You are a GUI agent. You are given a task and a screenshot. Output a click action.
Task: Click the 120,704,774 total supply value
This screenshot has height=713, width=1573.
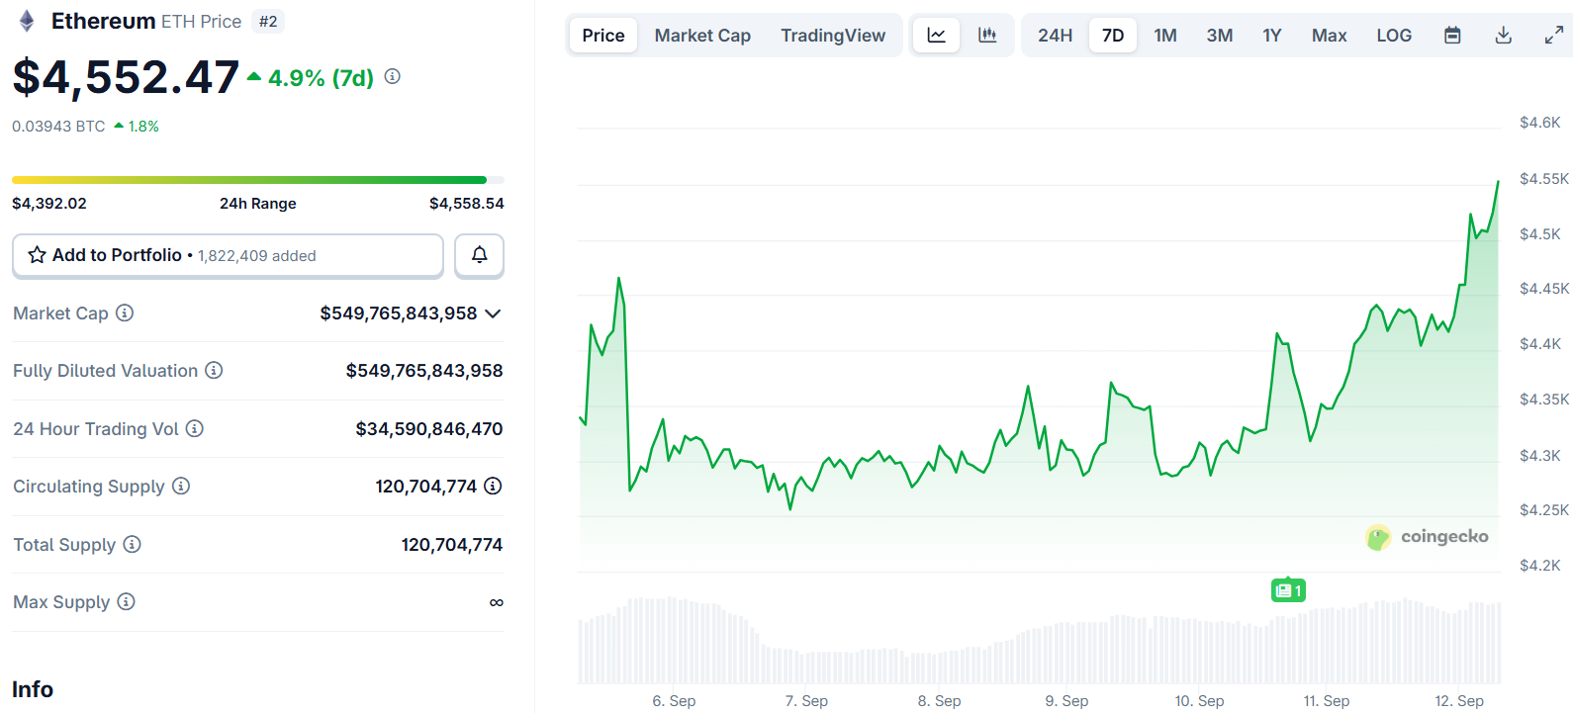coord(452,544)
